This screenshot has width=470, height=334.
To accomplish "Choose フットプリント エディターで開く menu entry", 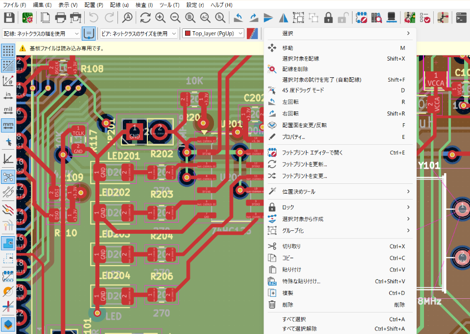I will (340, 153).
